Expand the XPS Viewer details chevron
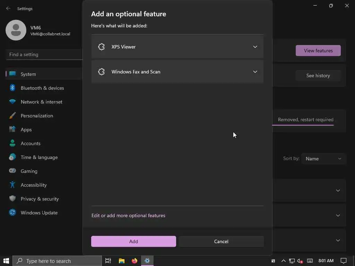The image size is (355, 266). point(255,47)
